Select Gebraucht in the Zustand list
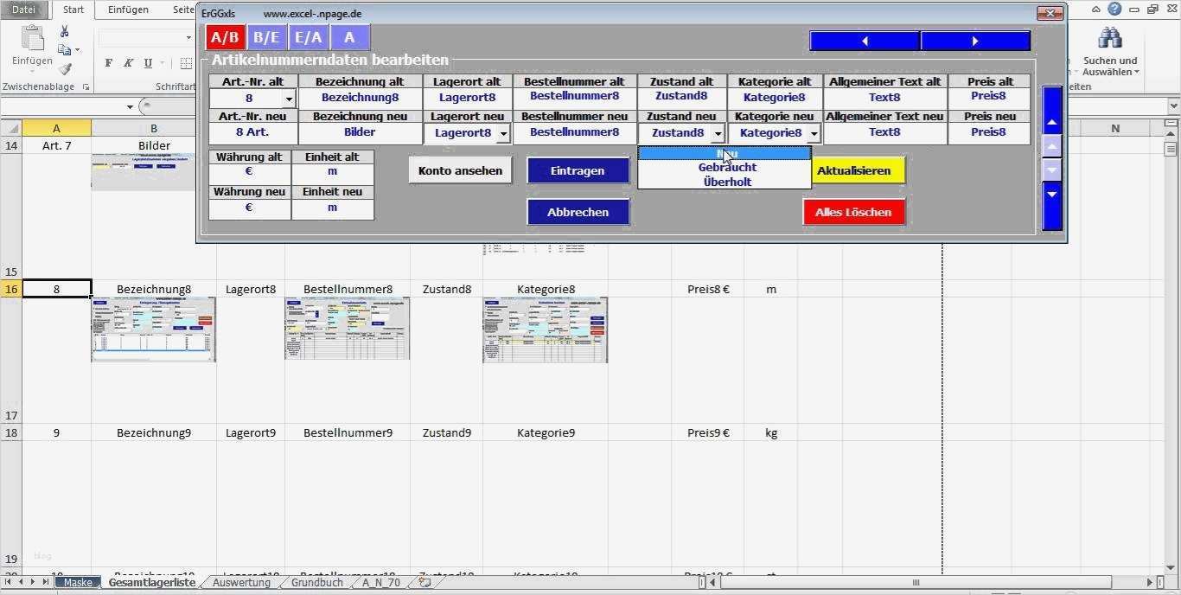This screenshot has height=595, width=1181. (x=725, y=168)
